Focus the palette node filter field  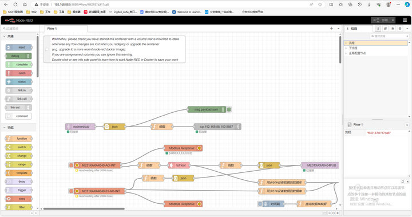(19, 29)
